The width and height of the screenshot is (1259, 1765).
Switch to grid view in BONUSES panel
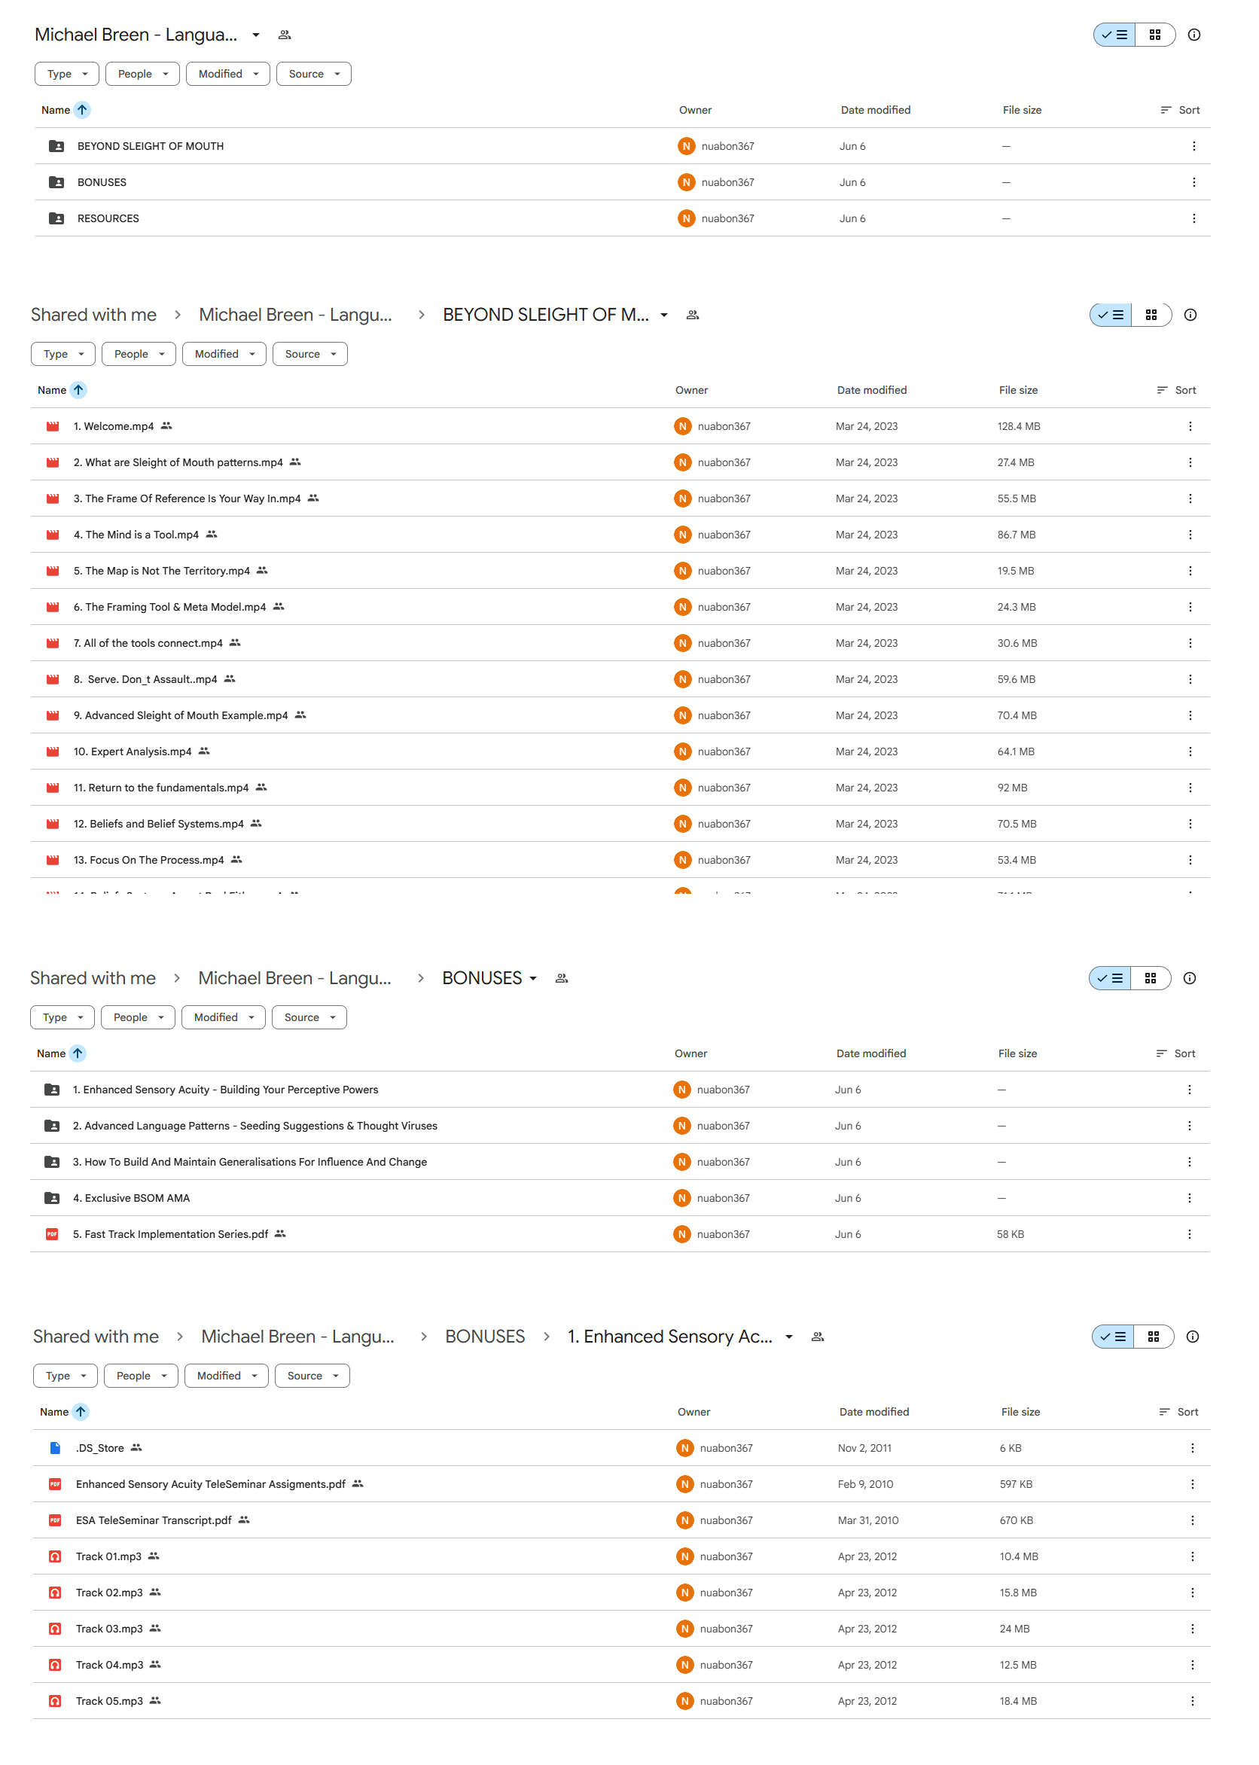point(1150,979)
